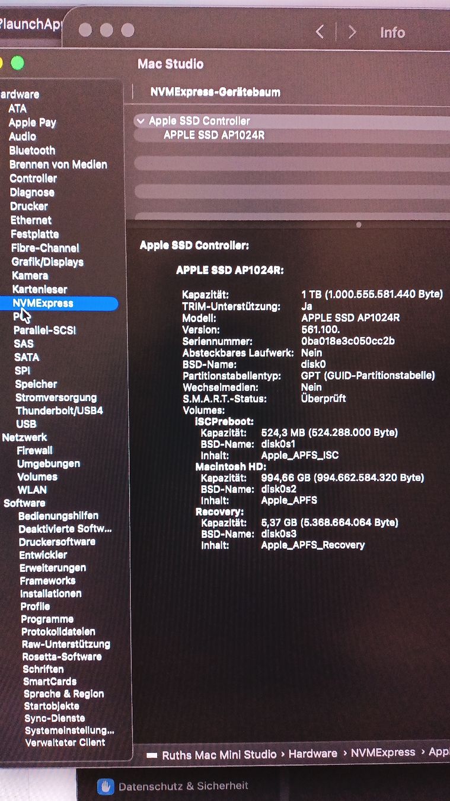Select Deaktivierte Software entry
Screen dimensions: 450x801
(65, 529)
